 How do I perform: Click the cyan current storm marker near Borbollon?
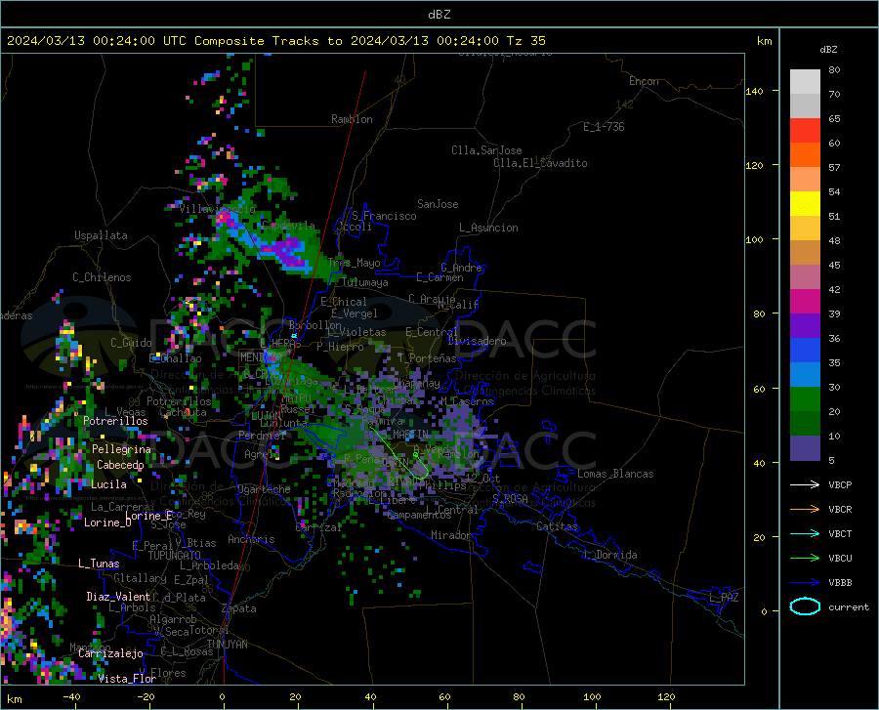pyautogui.click(x=294, y=336)
